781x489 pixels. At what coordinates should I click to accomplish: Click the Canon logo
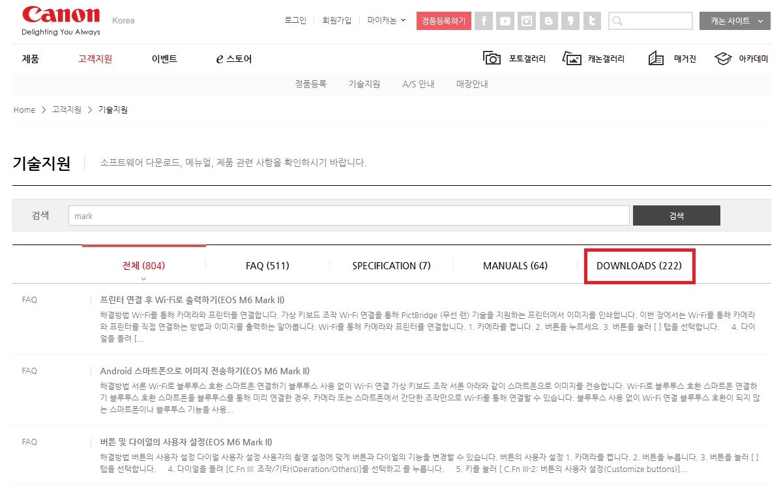point(61,21)
